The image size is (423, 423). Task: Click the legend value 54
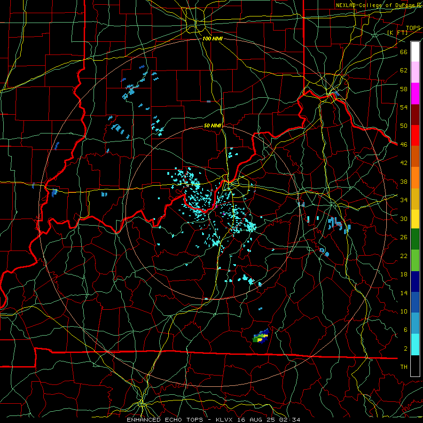coord(404,107)
